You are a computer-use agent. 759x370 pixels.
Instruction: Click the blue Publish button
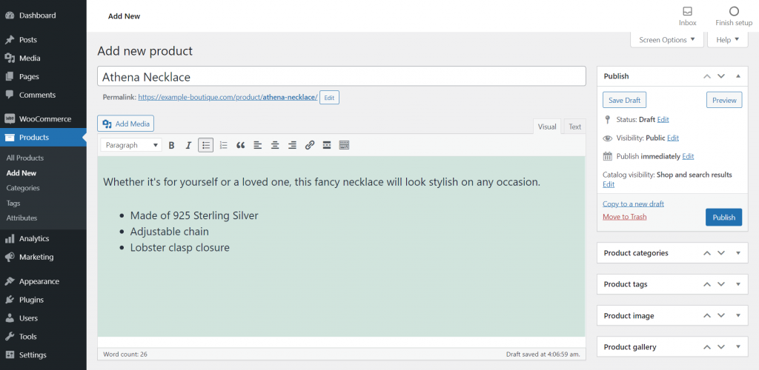coord(723,217)
